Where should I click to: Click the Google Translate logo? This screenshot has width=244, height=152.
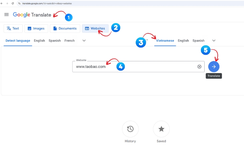tap(32, 15)
